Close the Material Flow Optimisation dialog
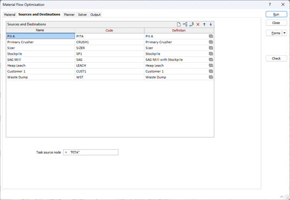 click(283, 5)
